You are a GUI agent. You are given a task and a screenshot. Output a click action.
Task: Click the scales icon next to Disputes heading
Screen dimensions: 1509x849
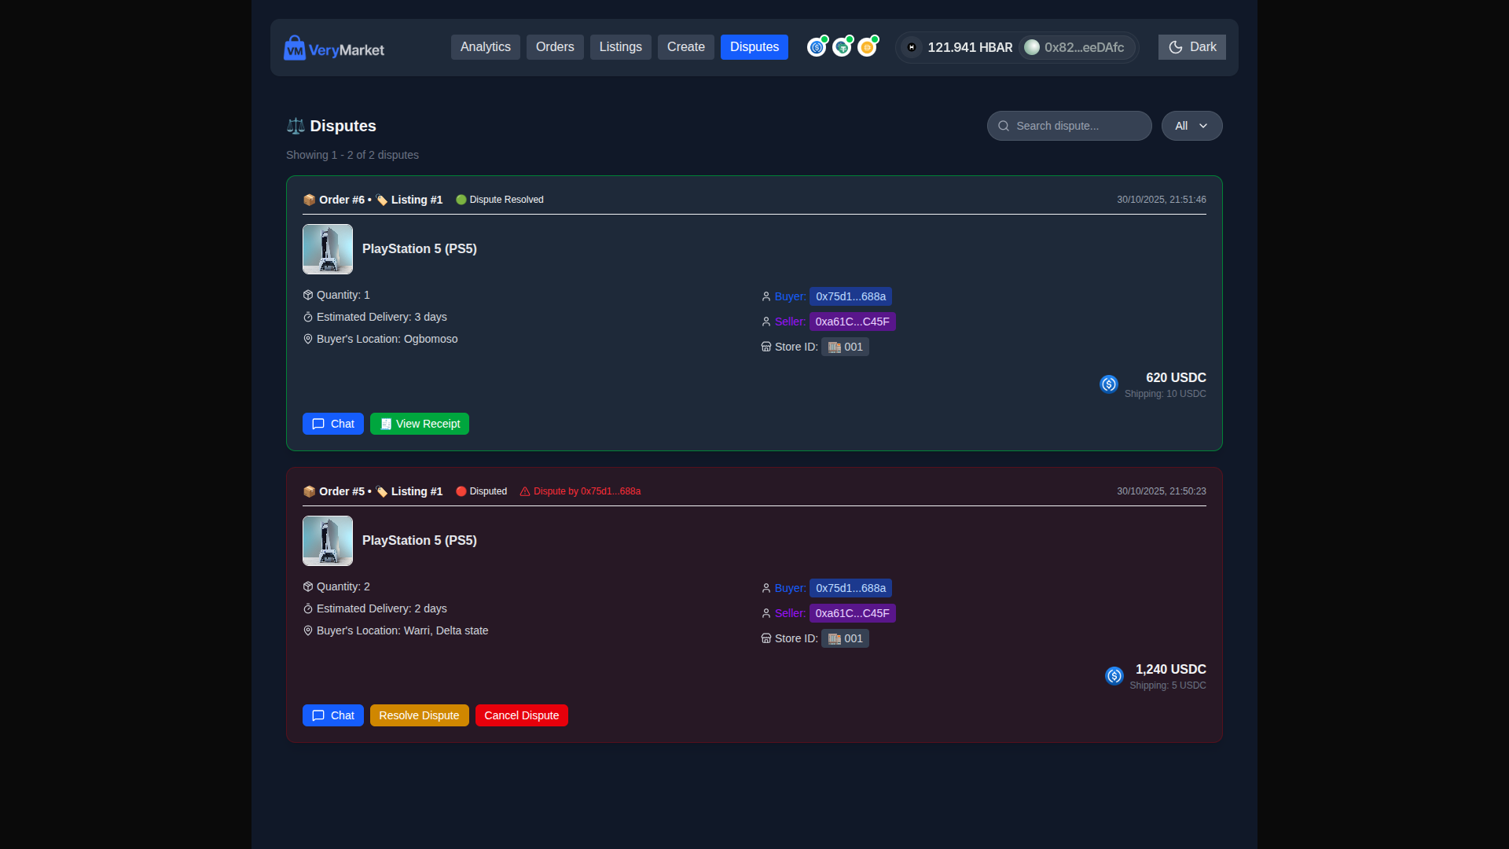click(x=296, y=126)
